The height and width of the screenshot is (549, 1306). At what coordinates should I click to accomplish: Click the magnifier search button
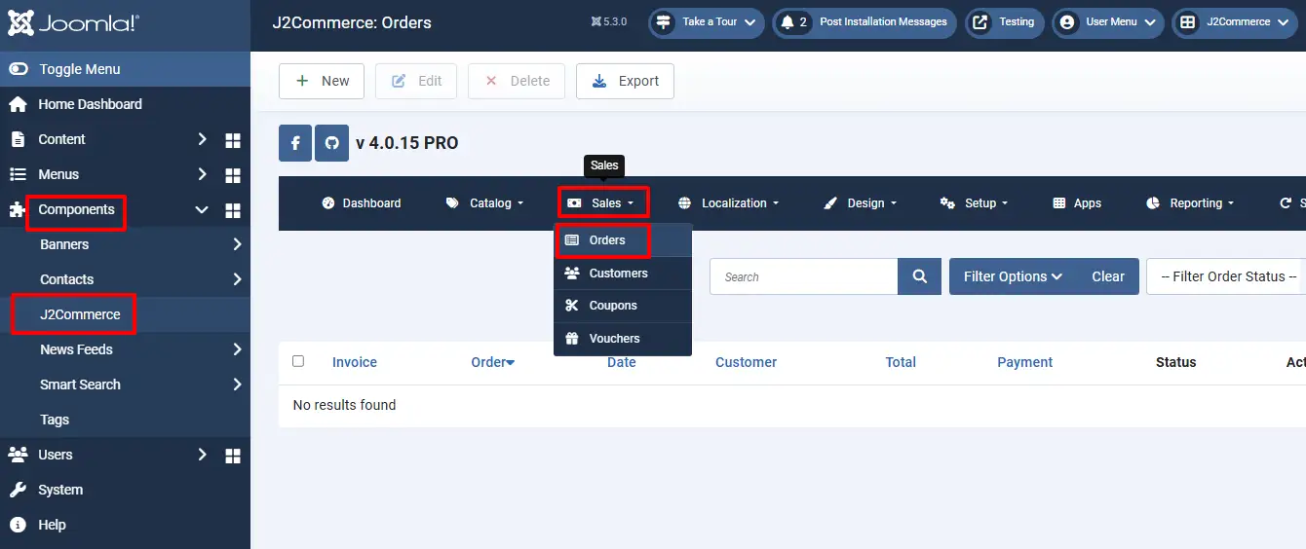point(919,276)
